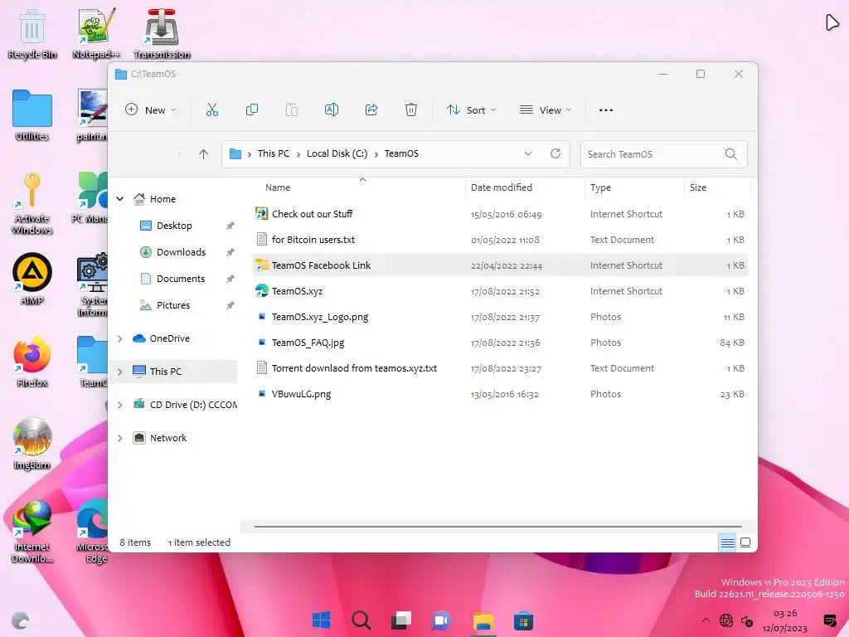Expand the CD Drive (D:) node
Image resolution: width=849 pixels, height=637 pixels.
(120, 405)
